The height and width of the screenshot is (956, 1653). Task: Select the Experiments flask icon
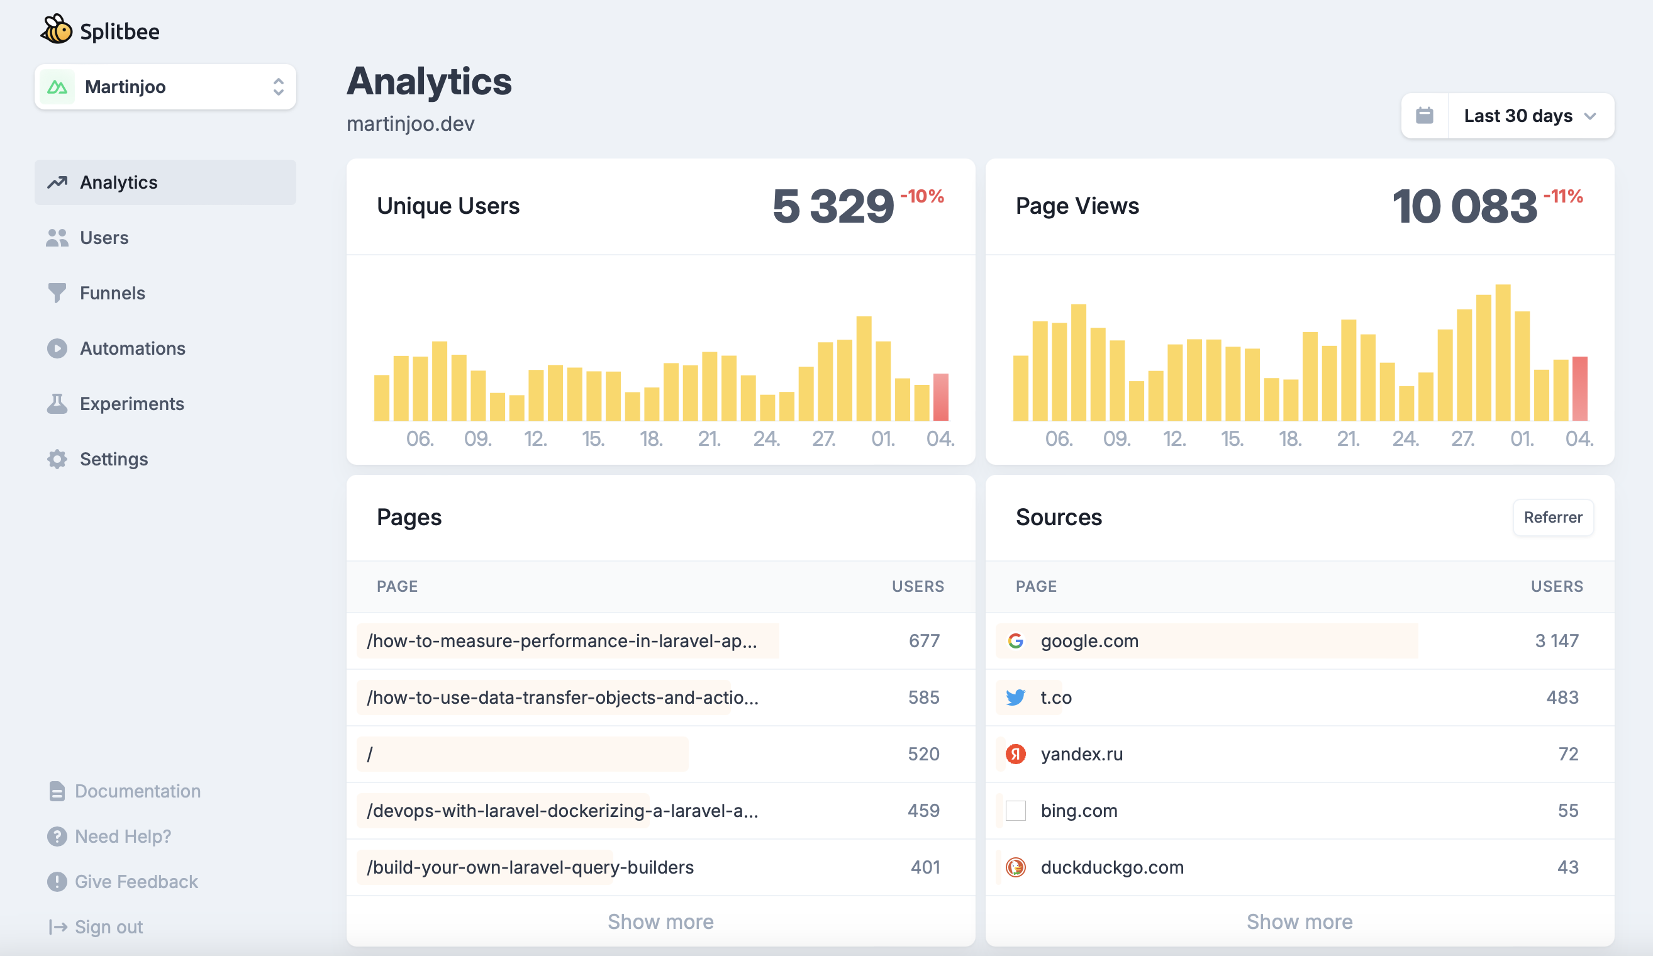58,403
